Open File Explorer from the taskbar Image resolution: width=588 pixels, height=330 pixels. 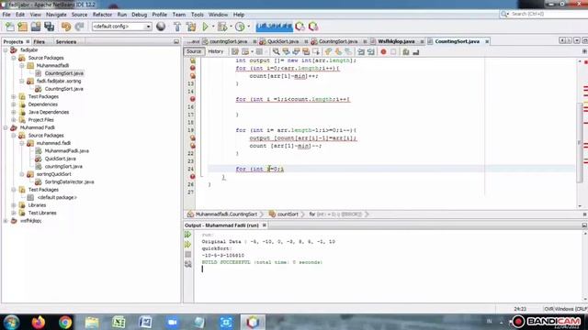92,322
